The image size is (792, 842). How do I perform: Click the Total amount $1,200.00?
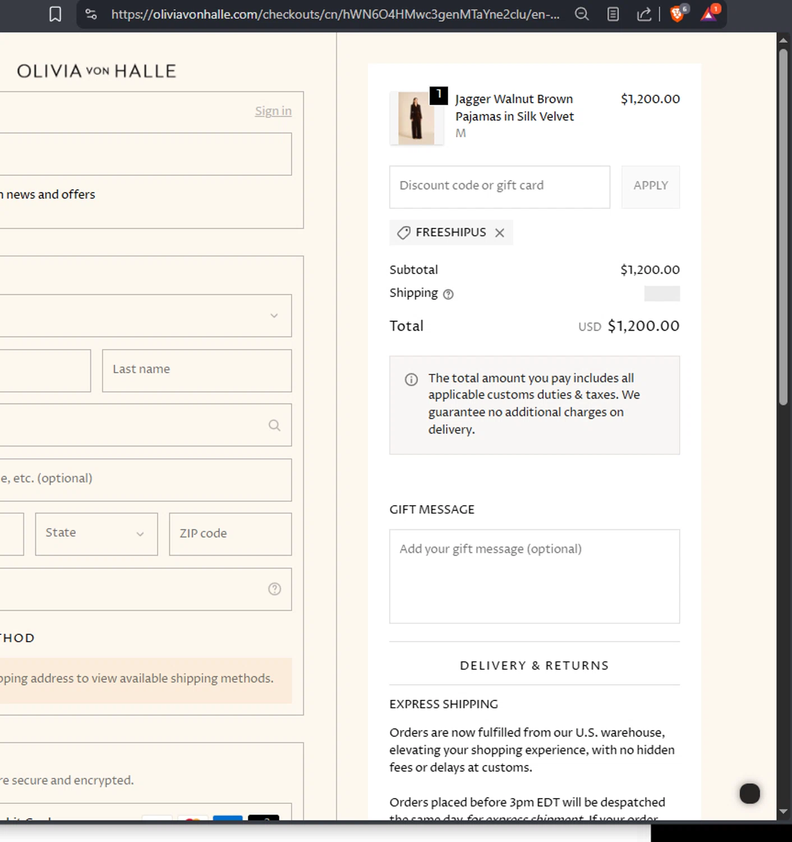(643, 326)
